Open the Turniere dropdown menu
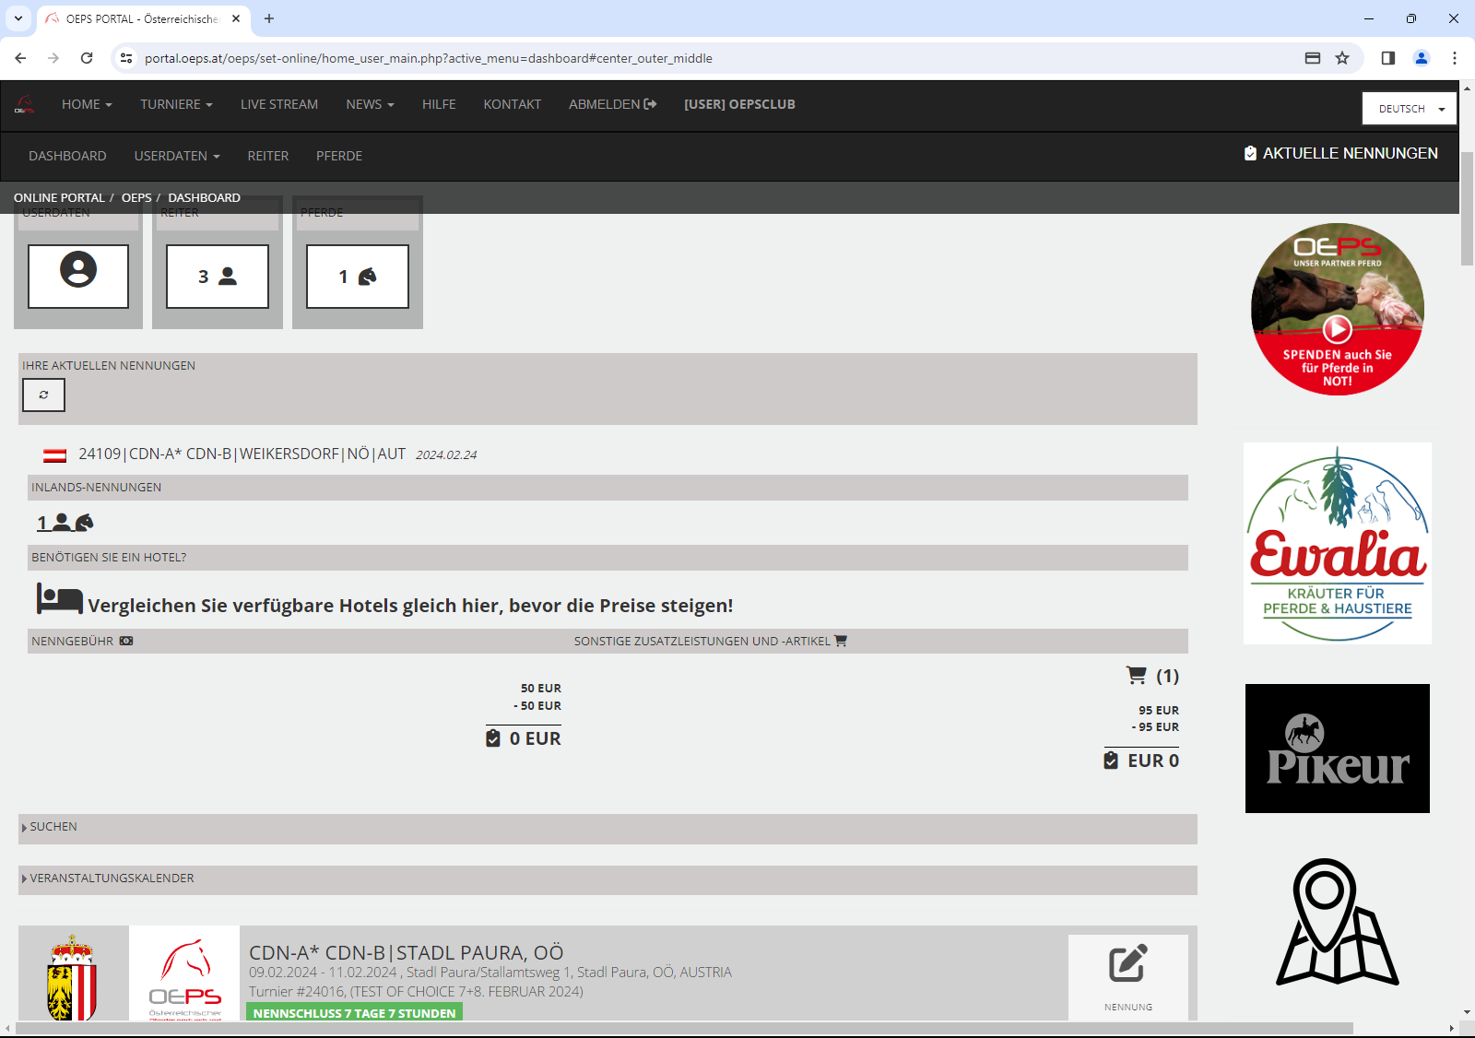This screenshot has height=1038, width=1475. pos(176,104)
